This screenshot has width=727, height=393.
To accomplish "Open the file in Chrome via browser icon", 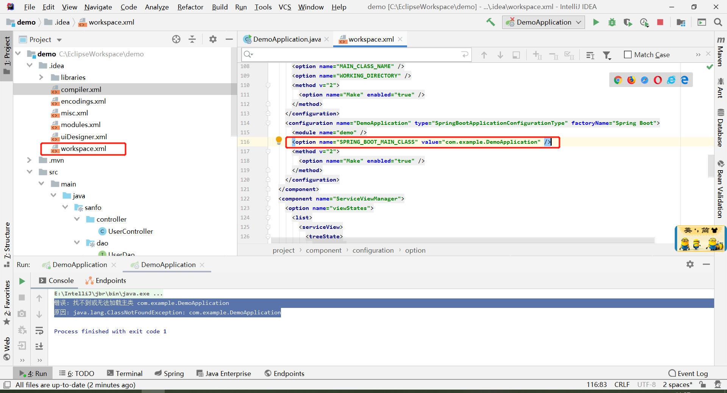I will (618, 80).
